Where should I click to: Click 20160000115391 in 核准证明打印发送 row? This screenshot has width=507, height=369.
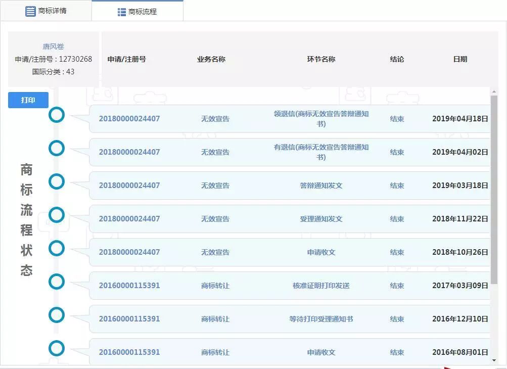pos(129,286)
